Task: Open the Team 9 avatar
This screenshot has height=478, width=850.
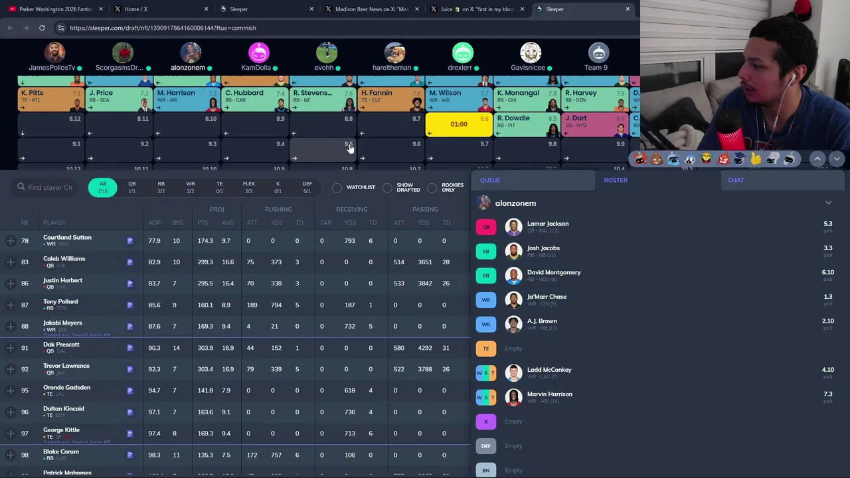Action: coord(598,52)
